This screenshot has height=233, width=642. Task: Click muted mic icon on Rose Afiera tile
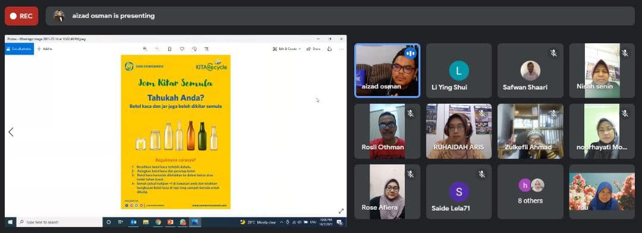410,174
